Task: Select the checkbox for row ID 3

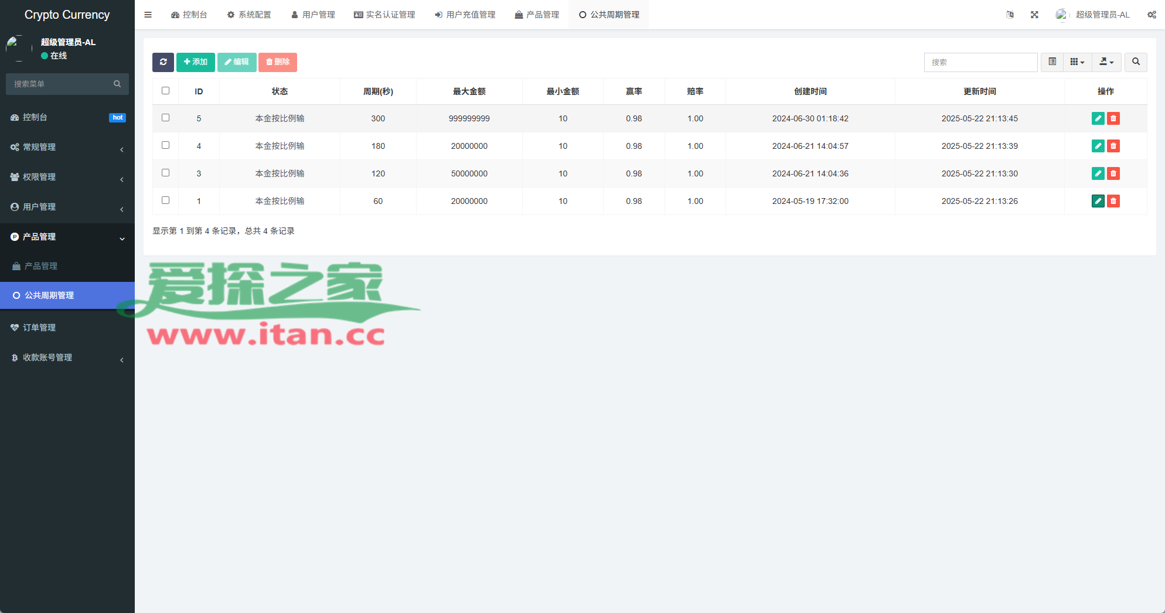Action: click(x=165, y=173)
